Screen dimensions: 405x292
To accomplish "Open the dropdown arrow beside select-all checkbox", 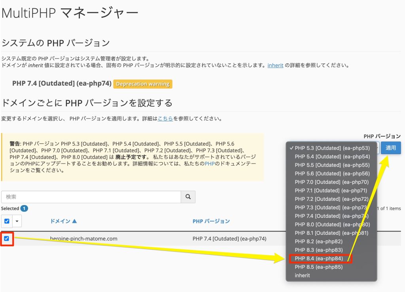I will click(17, 221).
